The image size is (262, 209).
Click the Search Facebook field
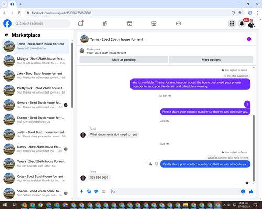point(42,24)
